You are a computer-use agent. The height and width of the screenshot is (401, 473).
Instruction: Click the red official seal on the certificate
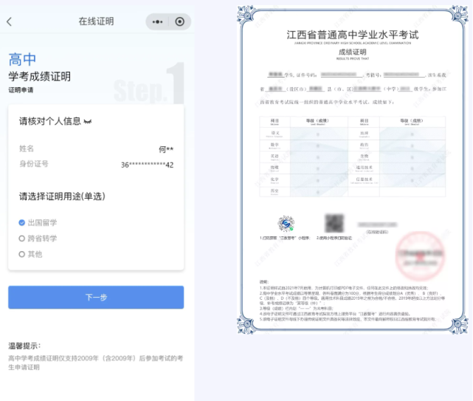420,256
